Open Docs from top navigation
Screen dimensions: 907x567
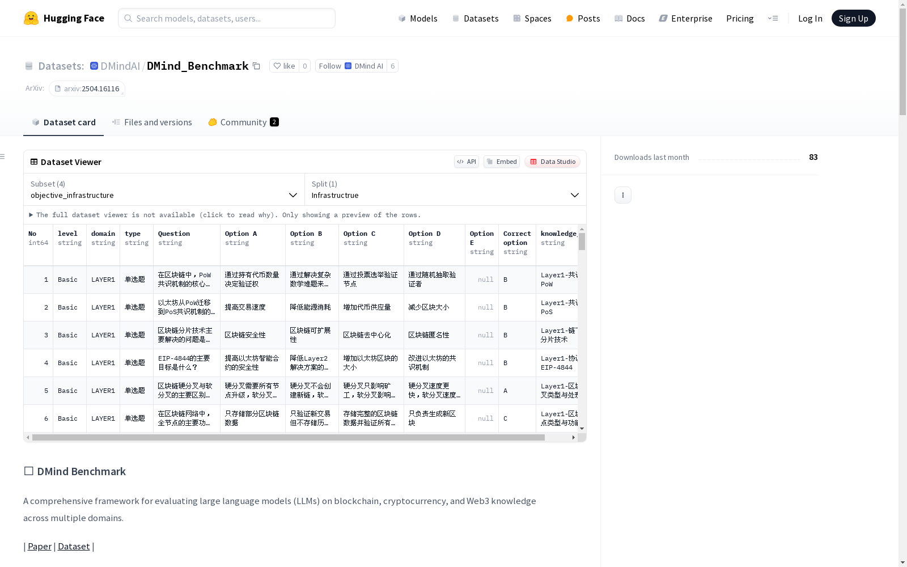(x=630, y=18)
